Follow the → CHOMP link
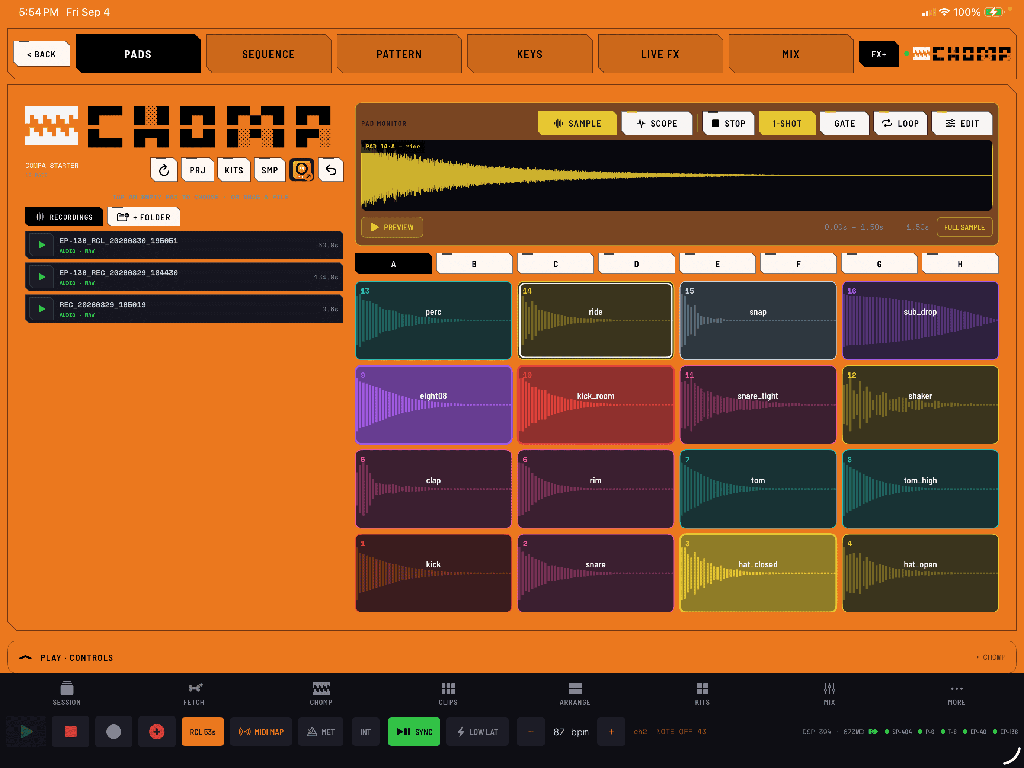Viewport: 1024px width, 768px height. [x=989, y=657]
